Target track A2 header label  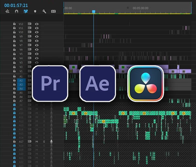tap(21, 80)
